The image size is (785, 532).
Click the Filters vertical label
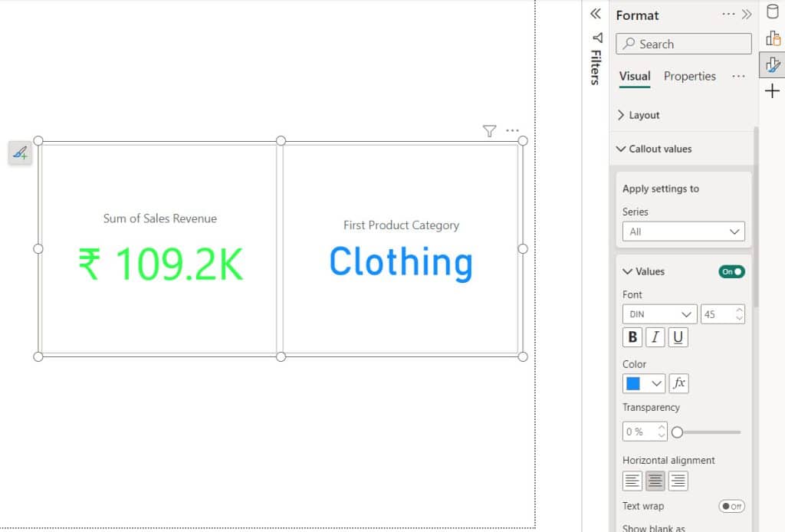(595, 67)
